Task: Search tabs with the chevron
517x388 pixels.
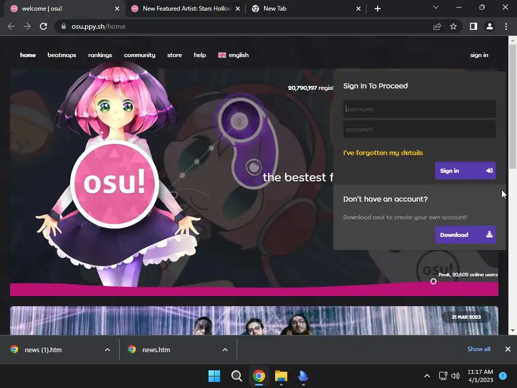Action: click(436, 7)
